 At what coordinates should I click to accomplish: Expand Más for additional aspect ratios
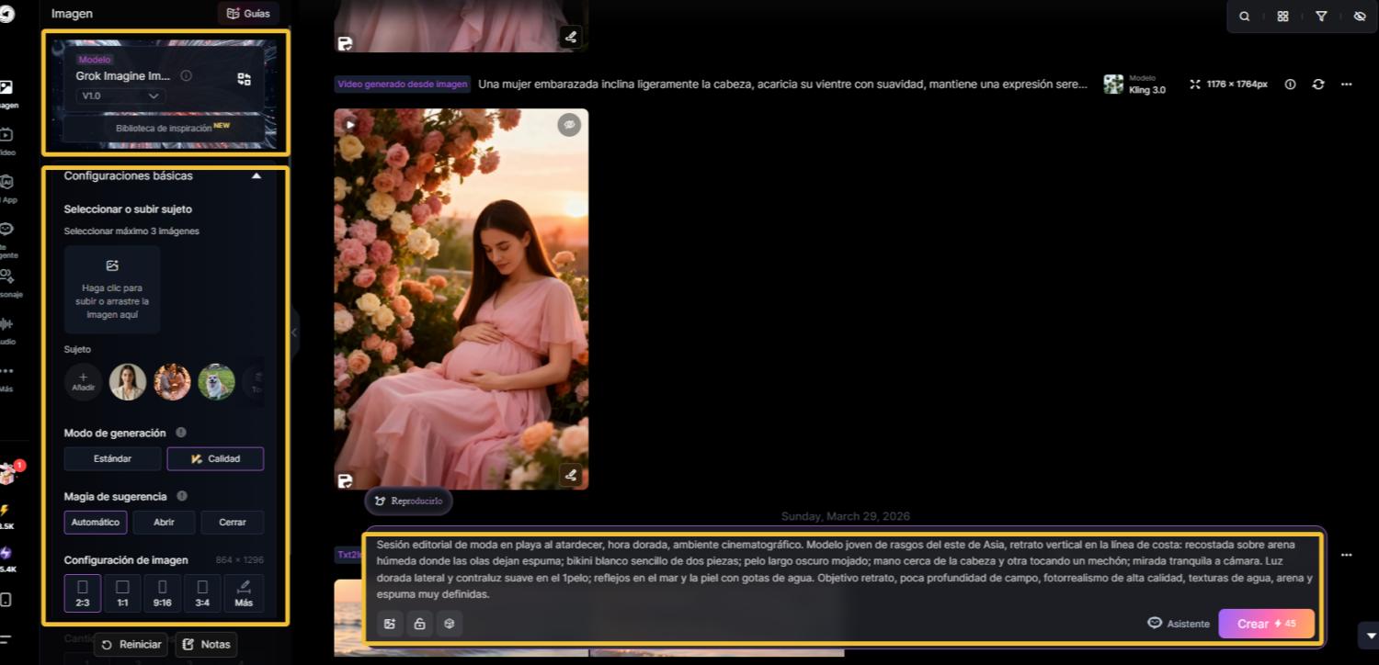tap(244, 592)
